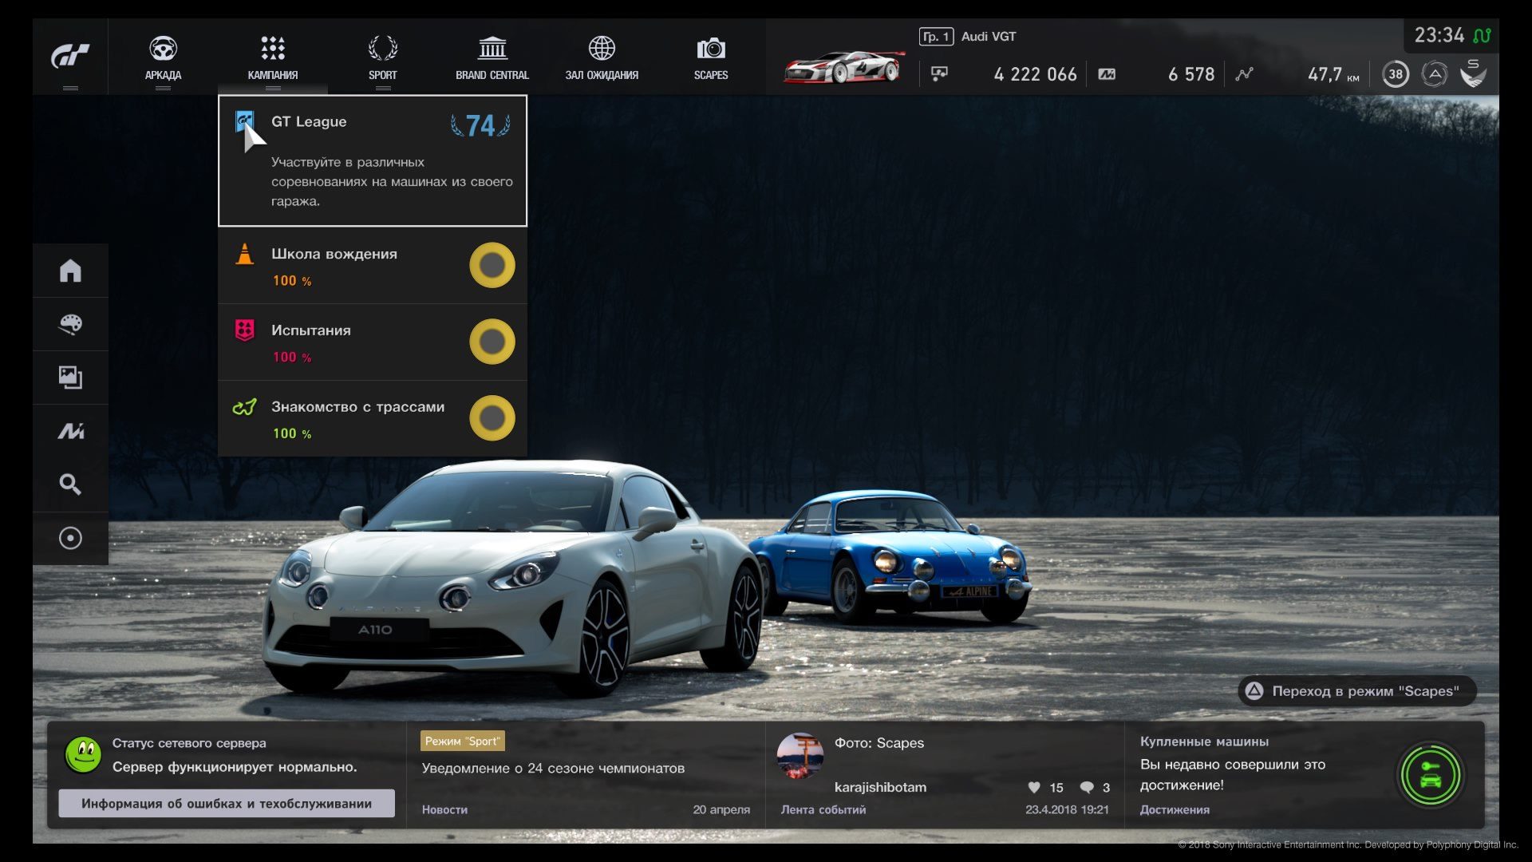Click the GT League level 74 badge
Viewport: 1532px width, 862px height.
click(x=480, y=125)
